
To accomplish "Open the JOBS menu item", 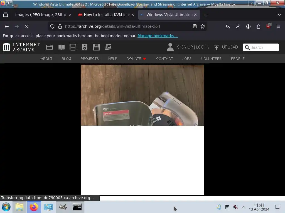I will coord(187,59).
